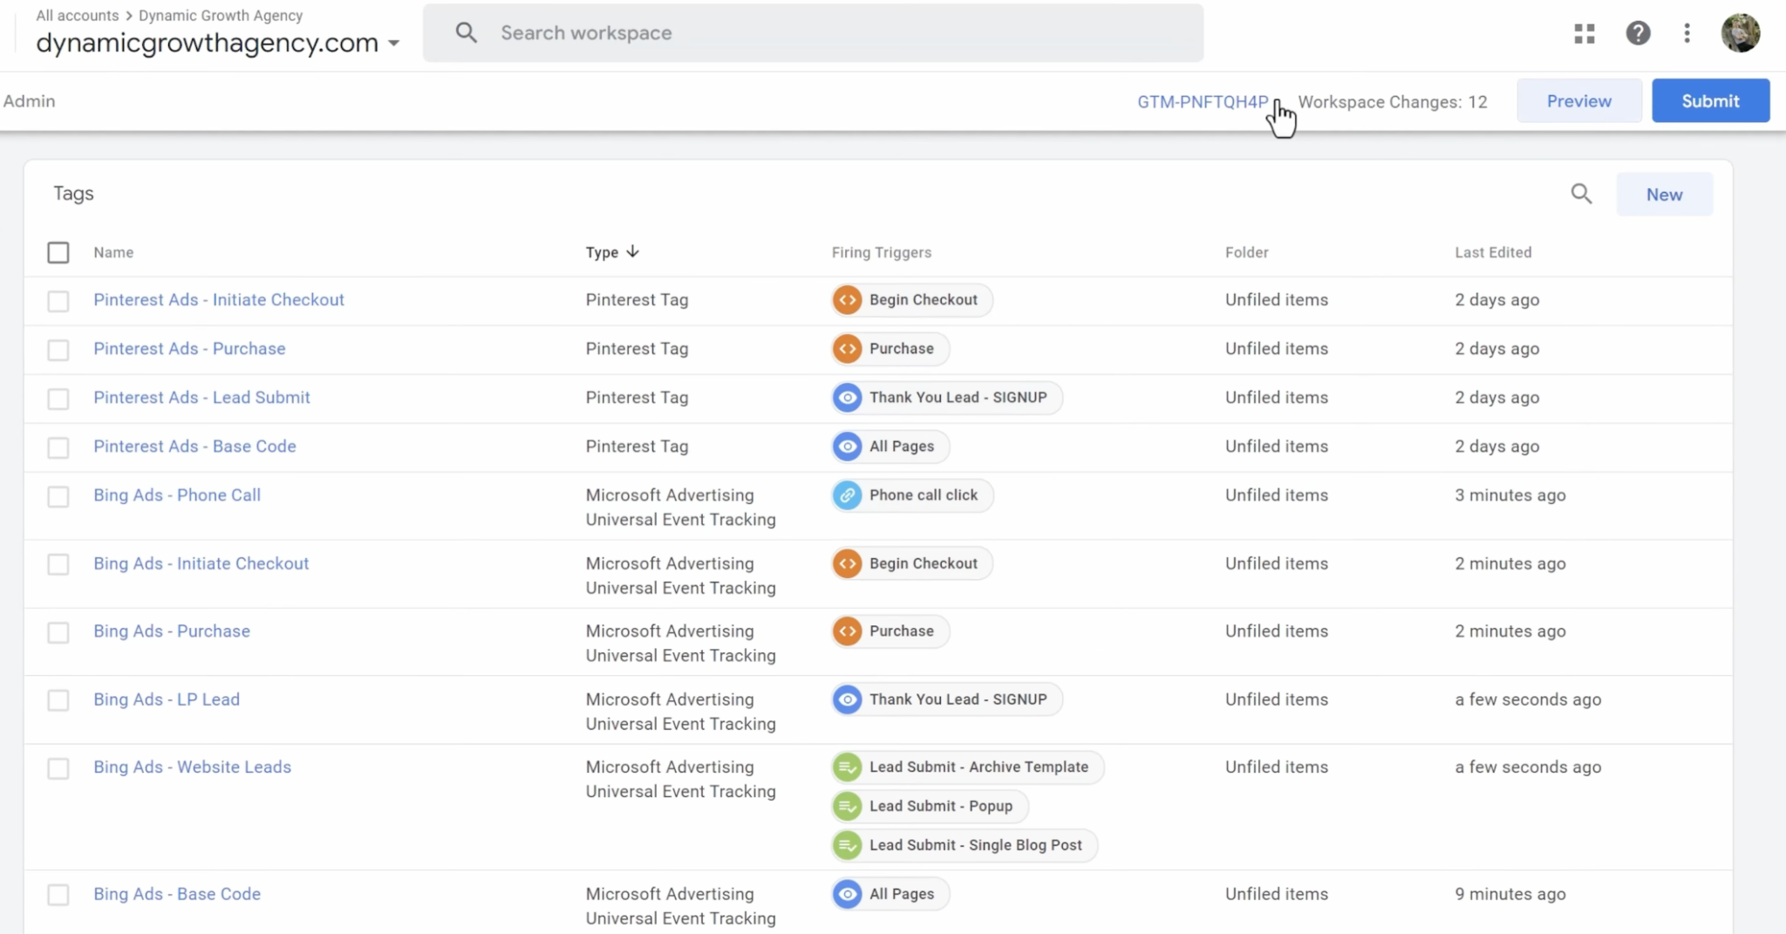Open the Bing Ads - Base Code tag
Image resolution: width=1786 pixels, height=934 pixels.
point(177,894)
